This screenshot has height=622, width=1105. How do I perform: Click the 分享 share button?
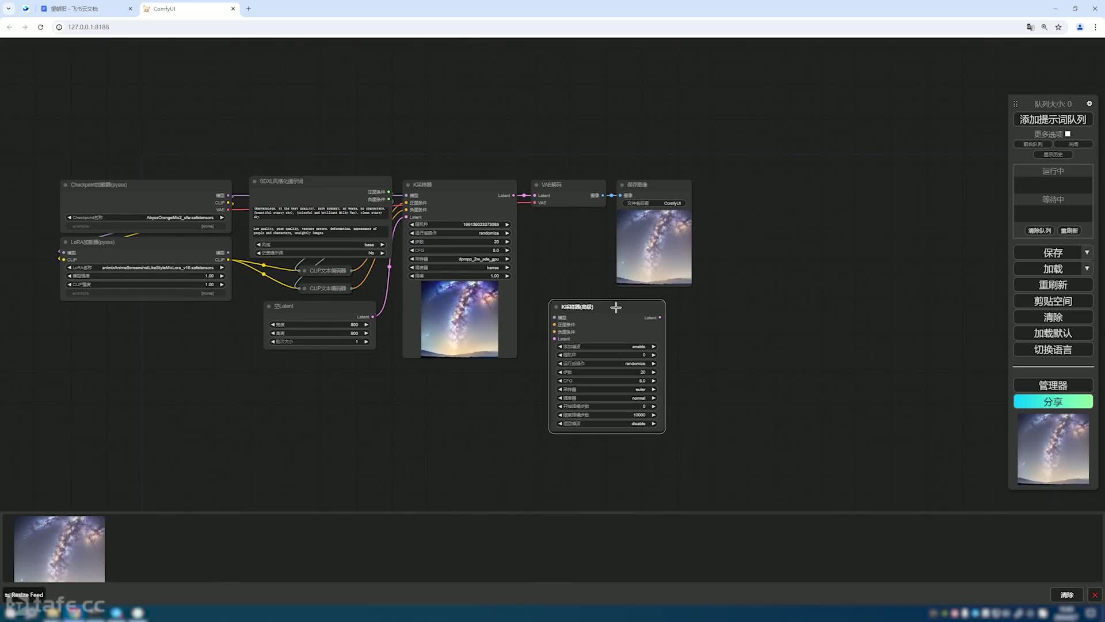pyautogui.click(x=1053, y=401)
